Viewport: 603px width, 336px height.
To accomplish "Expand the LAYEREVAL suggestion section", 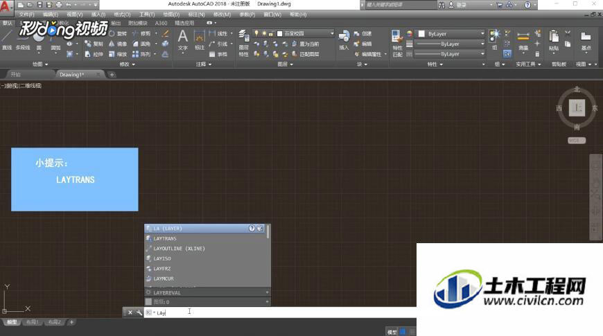I will coord(267,292).
